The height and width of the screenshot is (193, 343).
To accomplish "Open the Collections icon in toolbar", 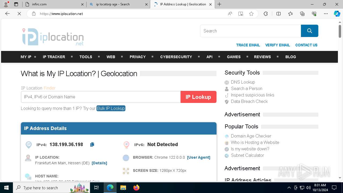I will [302, 14].
